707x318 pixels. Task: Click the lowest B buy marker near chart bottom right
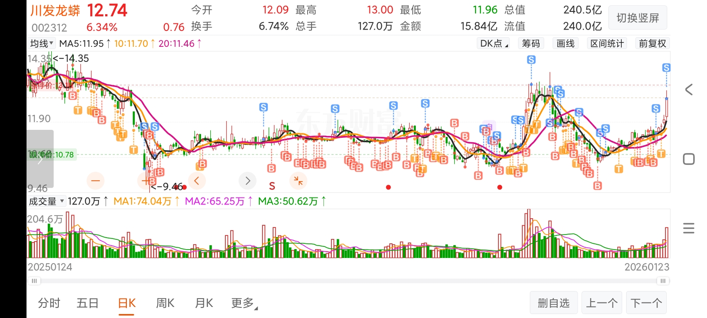coord(597,186)
